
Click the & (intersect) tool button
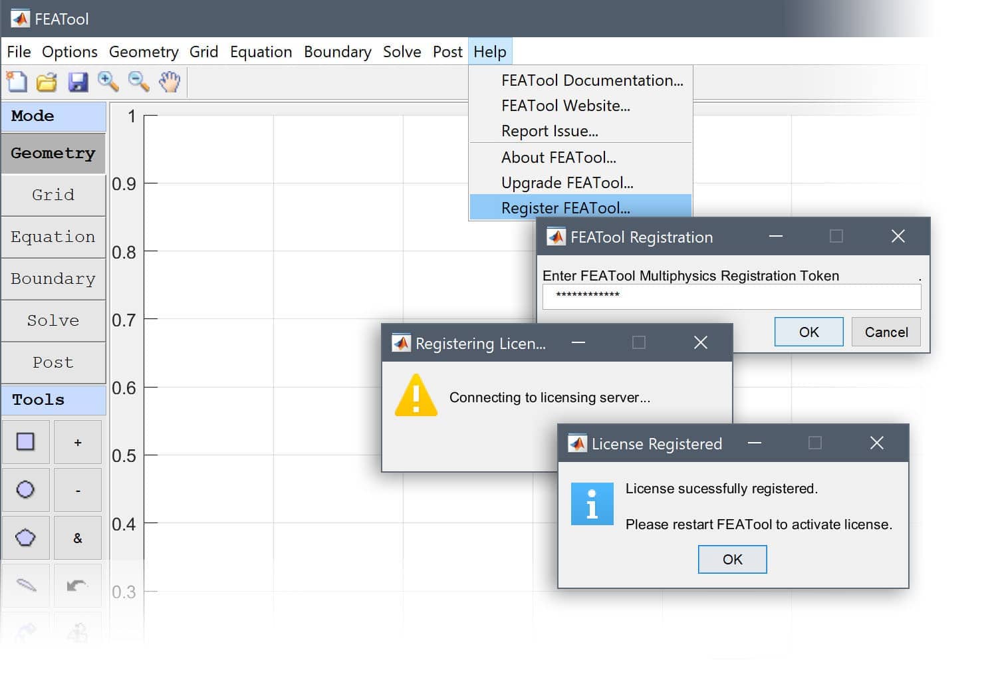coord(78,538)
